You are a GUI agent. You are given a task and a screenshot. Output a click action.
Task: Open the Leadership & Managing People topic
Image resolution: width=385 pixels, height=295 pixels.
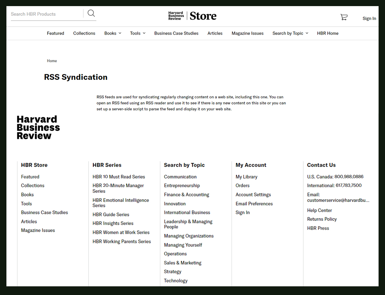188,224
